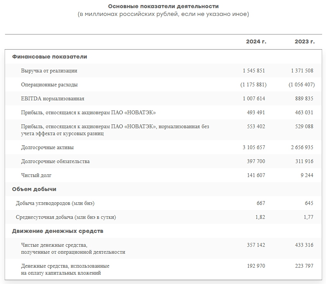Click the "Прибыль, относящаяся к акционерам" row with value 493 491
Screen dimensions: 326x284
coord(163,113)
